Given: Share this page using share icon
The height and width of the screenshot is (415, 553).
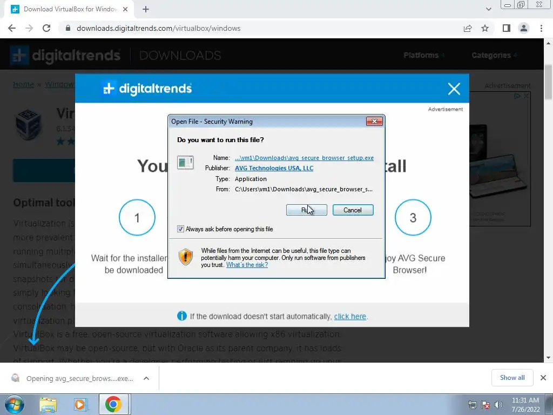Looking at the screenshot, I should (468, 28).
